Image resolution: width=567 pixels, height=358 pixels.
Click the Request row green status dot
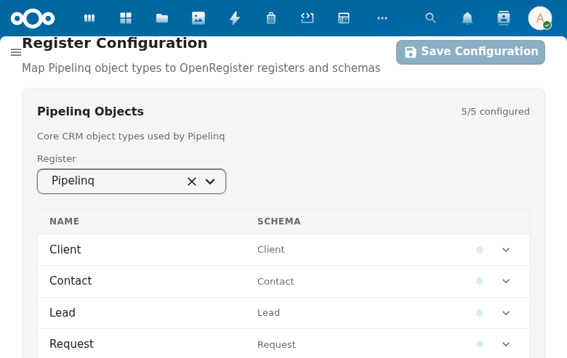(x=480, y=344)
